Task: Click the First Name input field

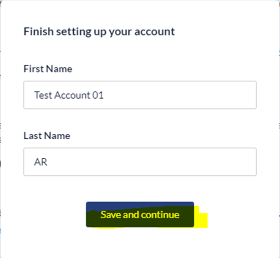Action: coord(140,95)
